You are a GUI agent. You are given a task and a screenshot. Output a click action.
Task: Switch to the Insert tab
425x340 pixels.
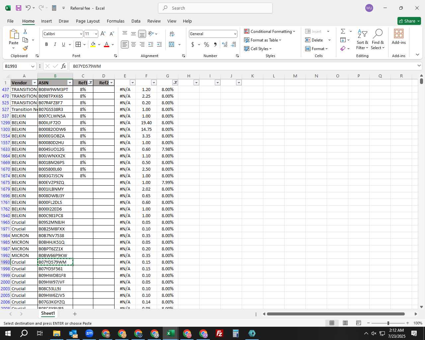pyautogui.click(x=46, y=21)
